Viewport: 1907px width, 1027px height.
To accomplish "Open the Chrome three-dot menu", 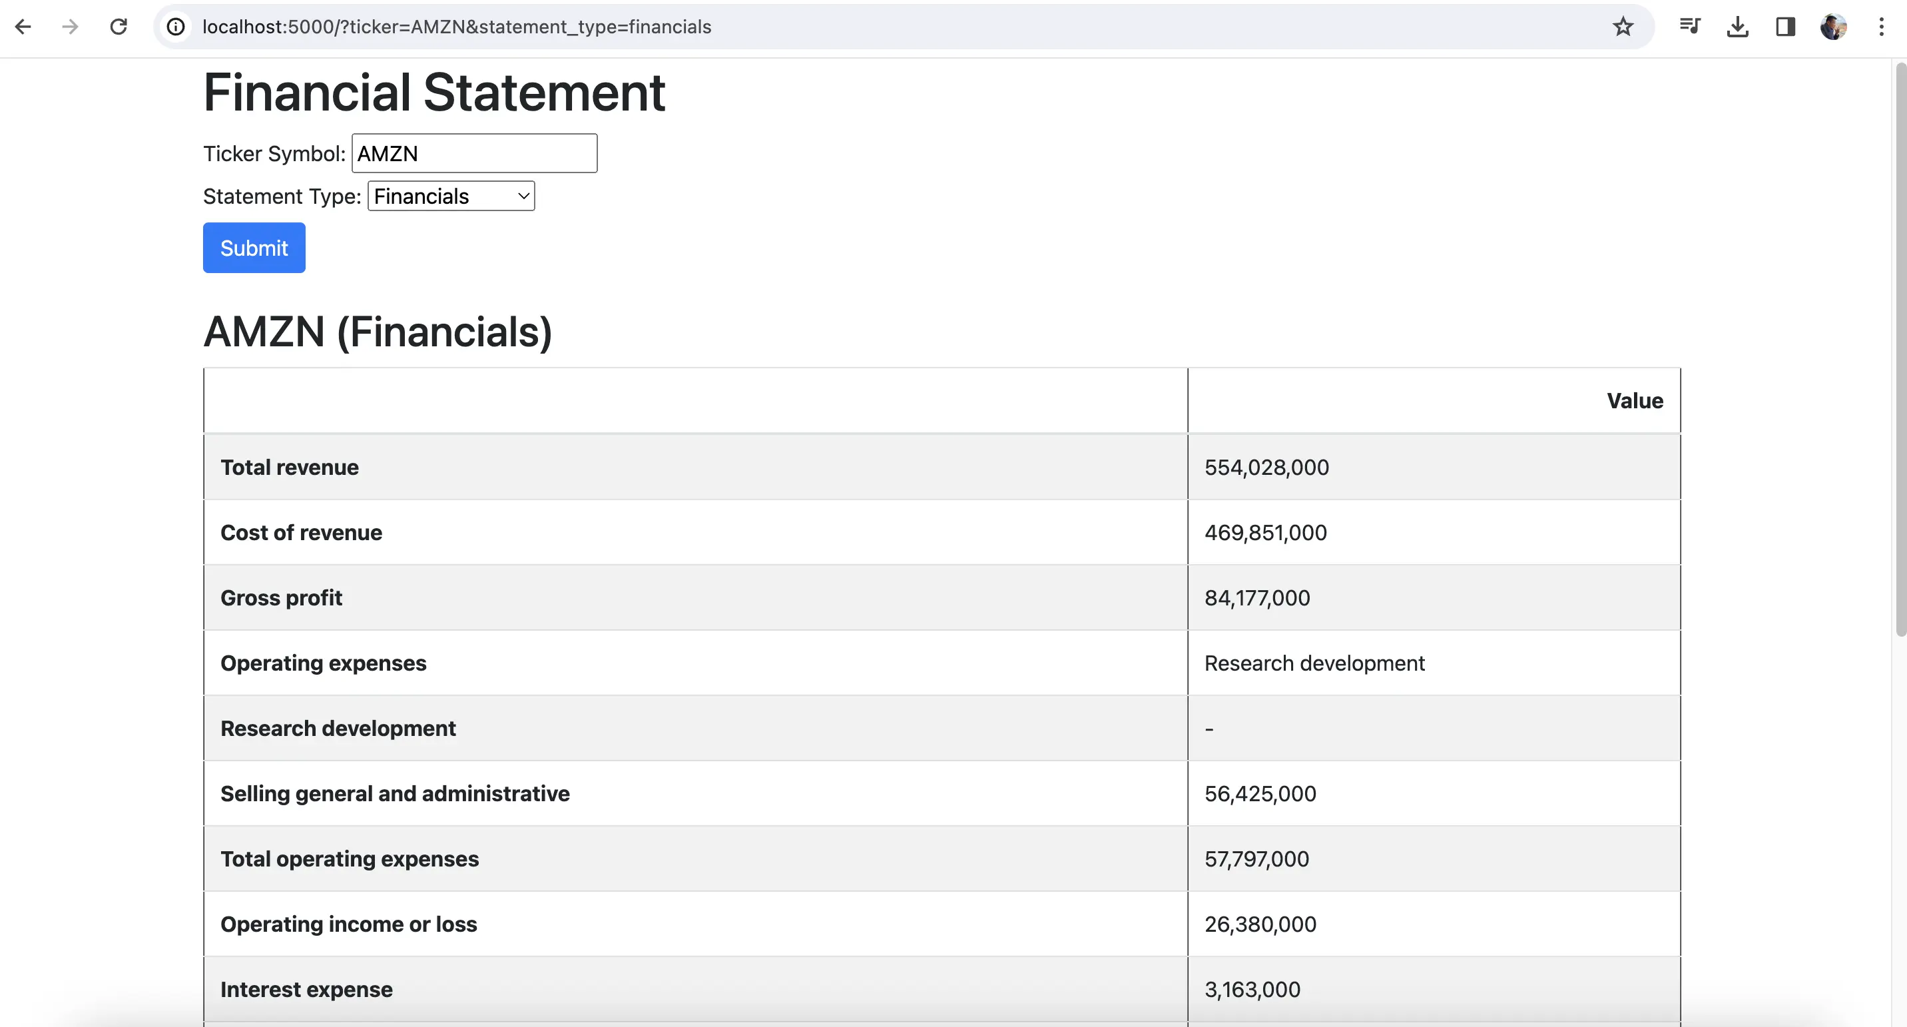I will [x=1881, y=27].
